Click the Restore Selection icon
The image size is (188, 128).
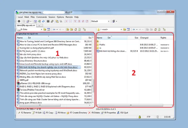click(x=87, y=21)
